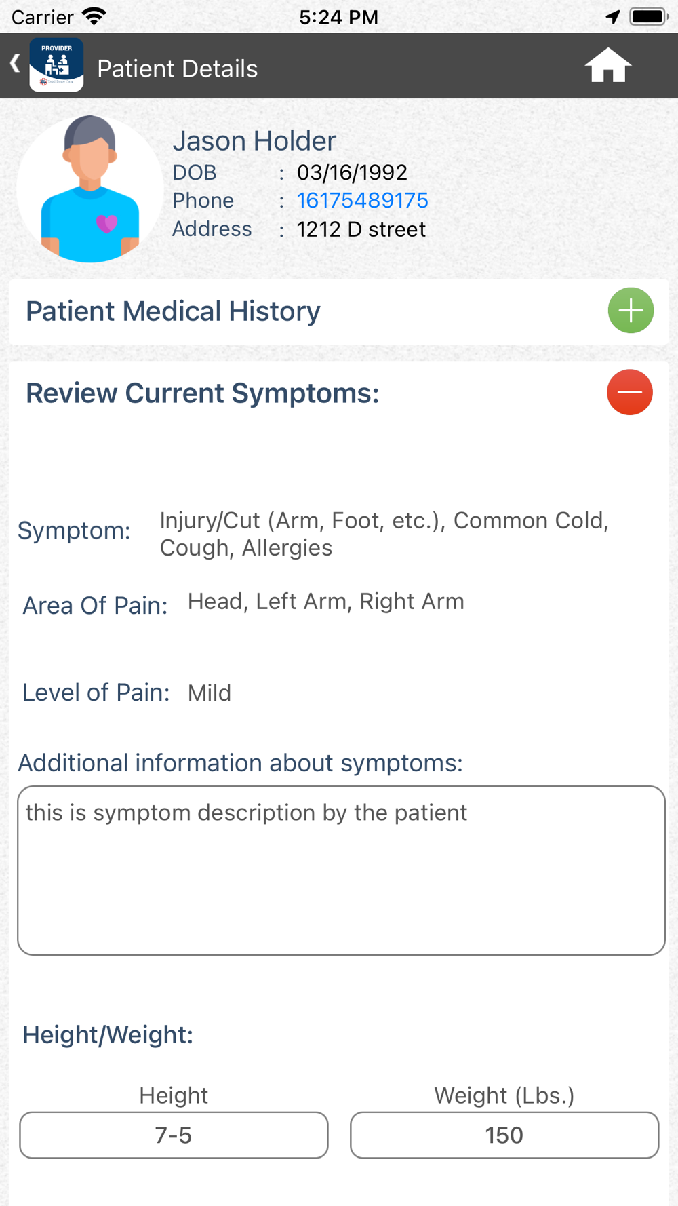Tap the address 1212 D street
The height and width of the screenshot is (1206, 678).
(361, 229)
